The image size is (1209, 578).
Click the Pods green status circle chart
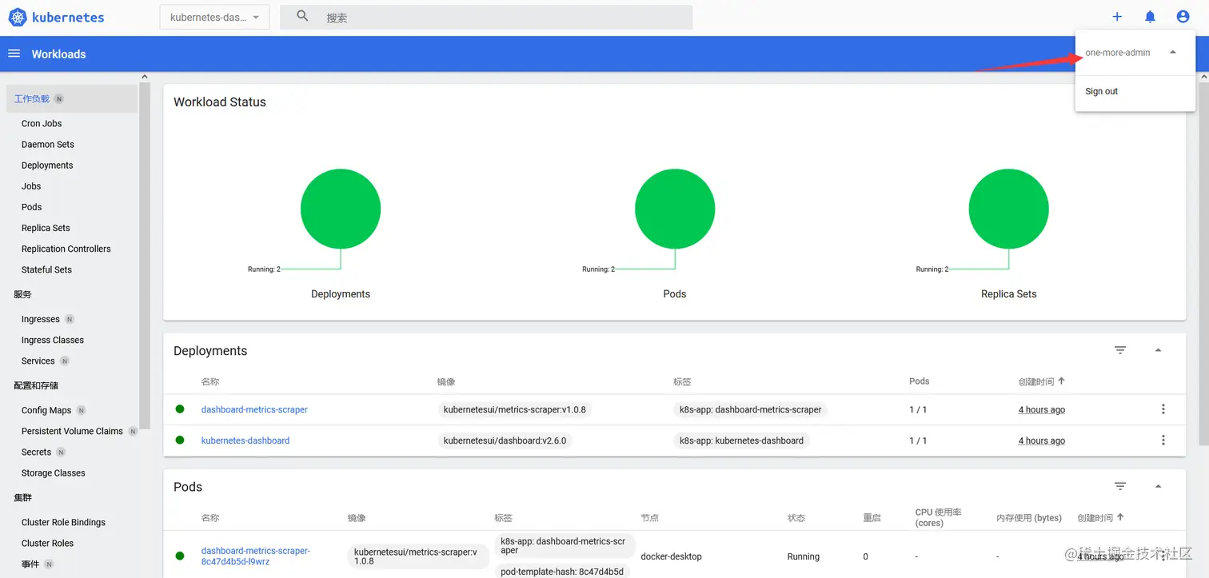[x=675, y=209]
